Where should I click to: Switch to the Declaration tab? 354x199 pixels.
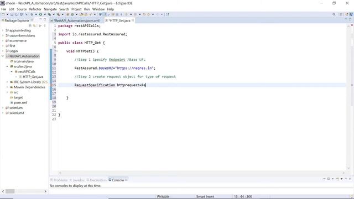point(97,180)
